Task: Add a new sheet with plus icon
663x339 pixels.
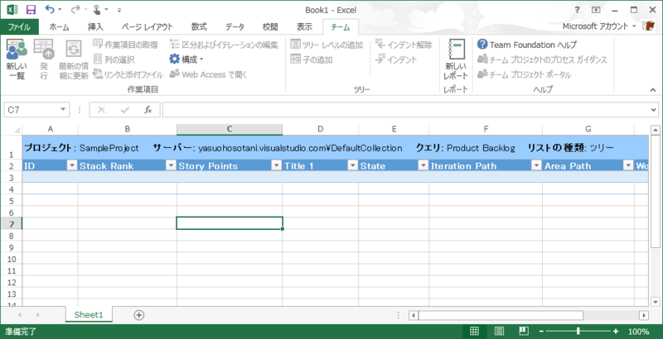Action: coord(138,314)
